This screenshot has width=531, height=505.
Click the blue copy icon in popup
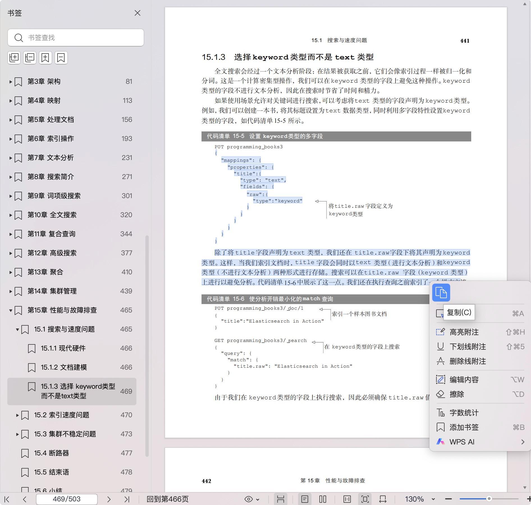point(441,293)
